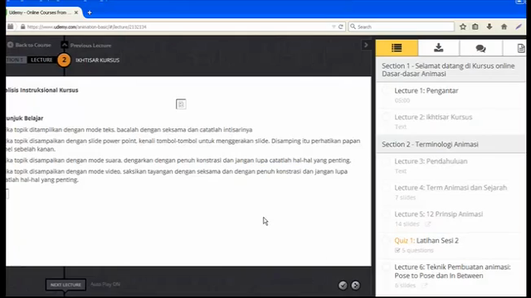Open Lecture 4: Term Animasi dan Sejarah
Screen dimensions: 531x298
coord(451,188)
